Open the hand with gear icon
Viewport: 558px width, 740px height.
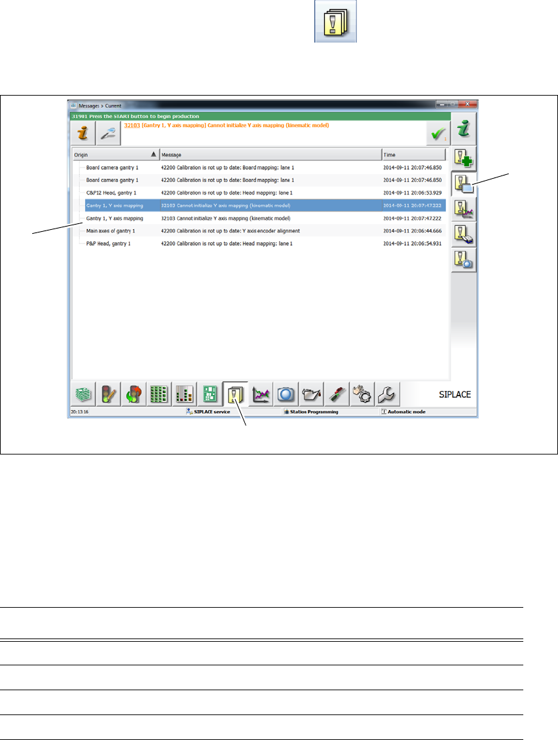click(x=363, y=394)
